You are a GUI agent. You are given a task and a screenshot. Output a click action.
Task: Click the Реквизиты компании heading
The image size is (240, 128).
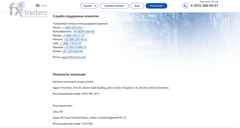click(69, 74)
